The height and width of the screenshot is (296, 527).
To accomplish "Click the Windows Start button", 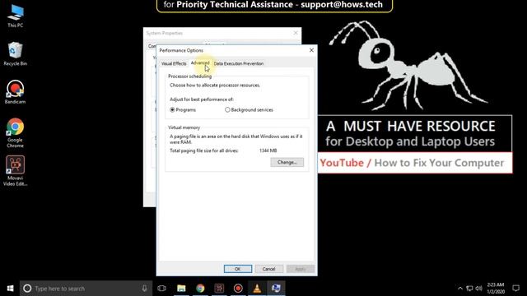I will click(10, 289).
